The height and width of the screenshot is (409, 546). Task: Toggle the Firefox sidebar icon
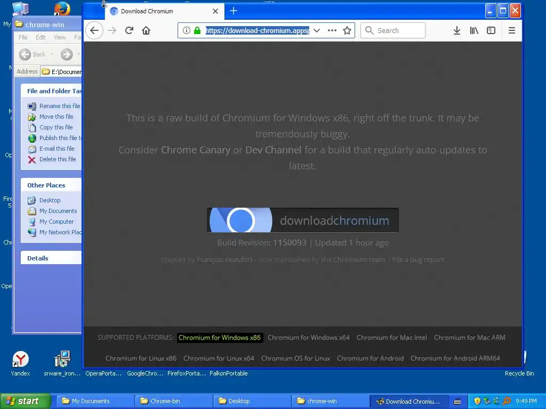coord(491,30)
